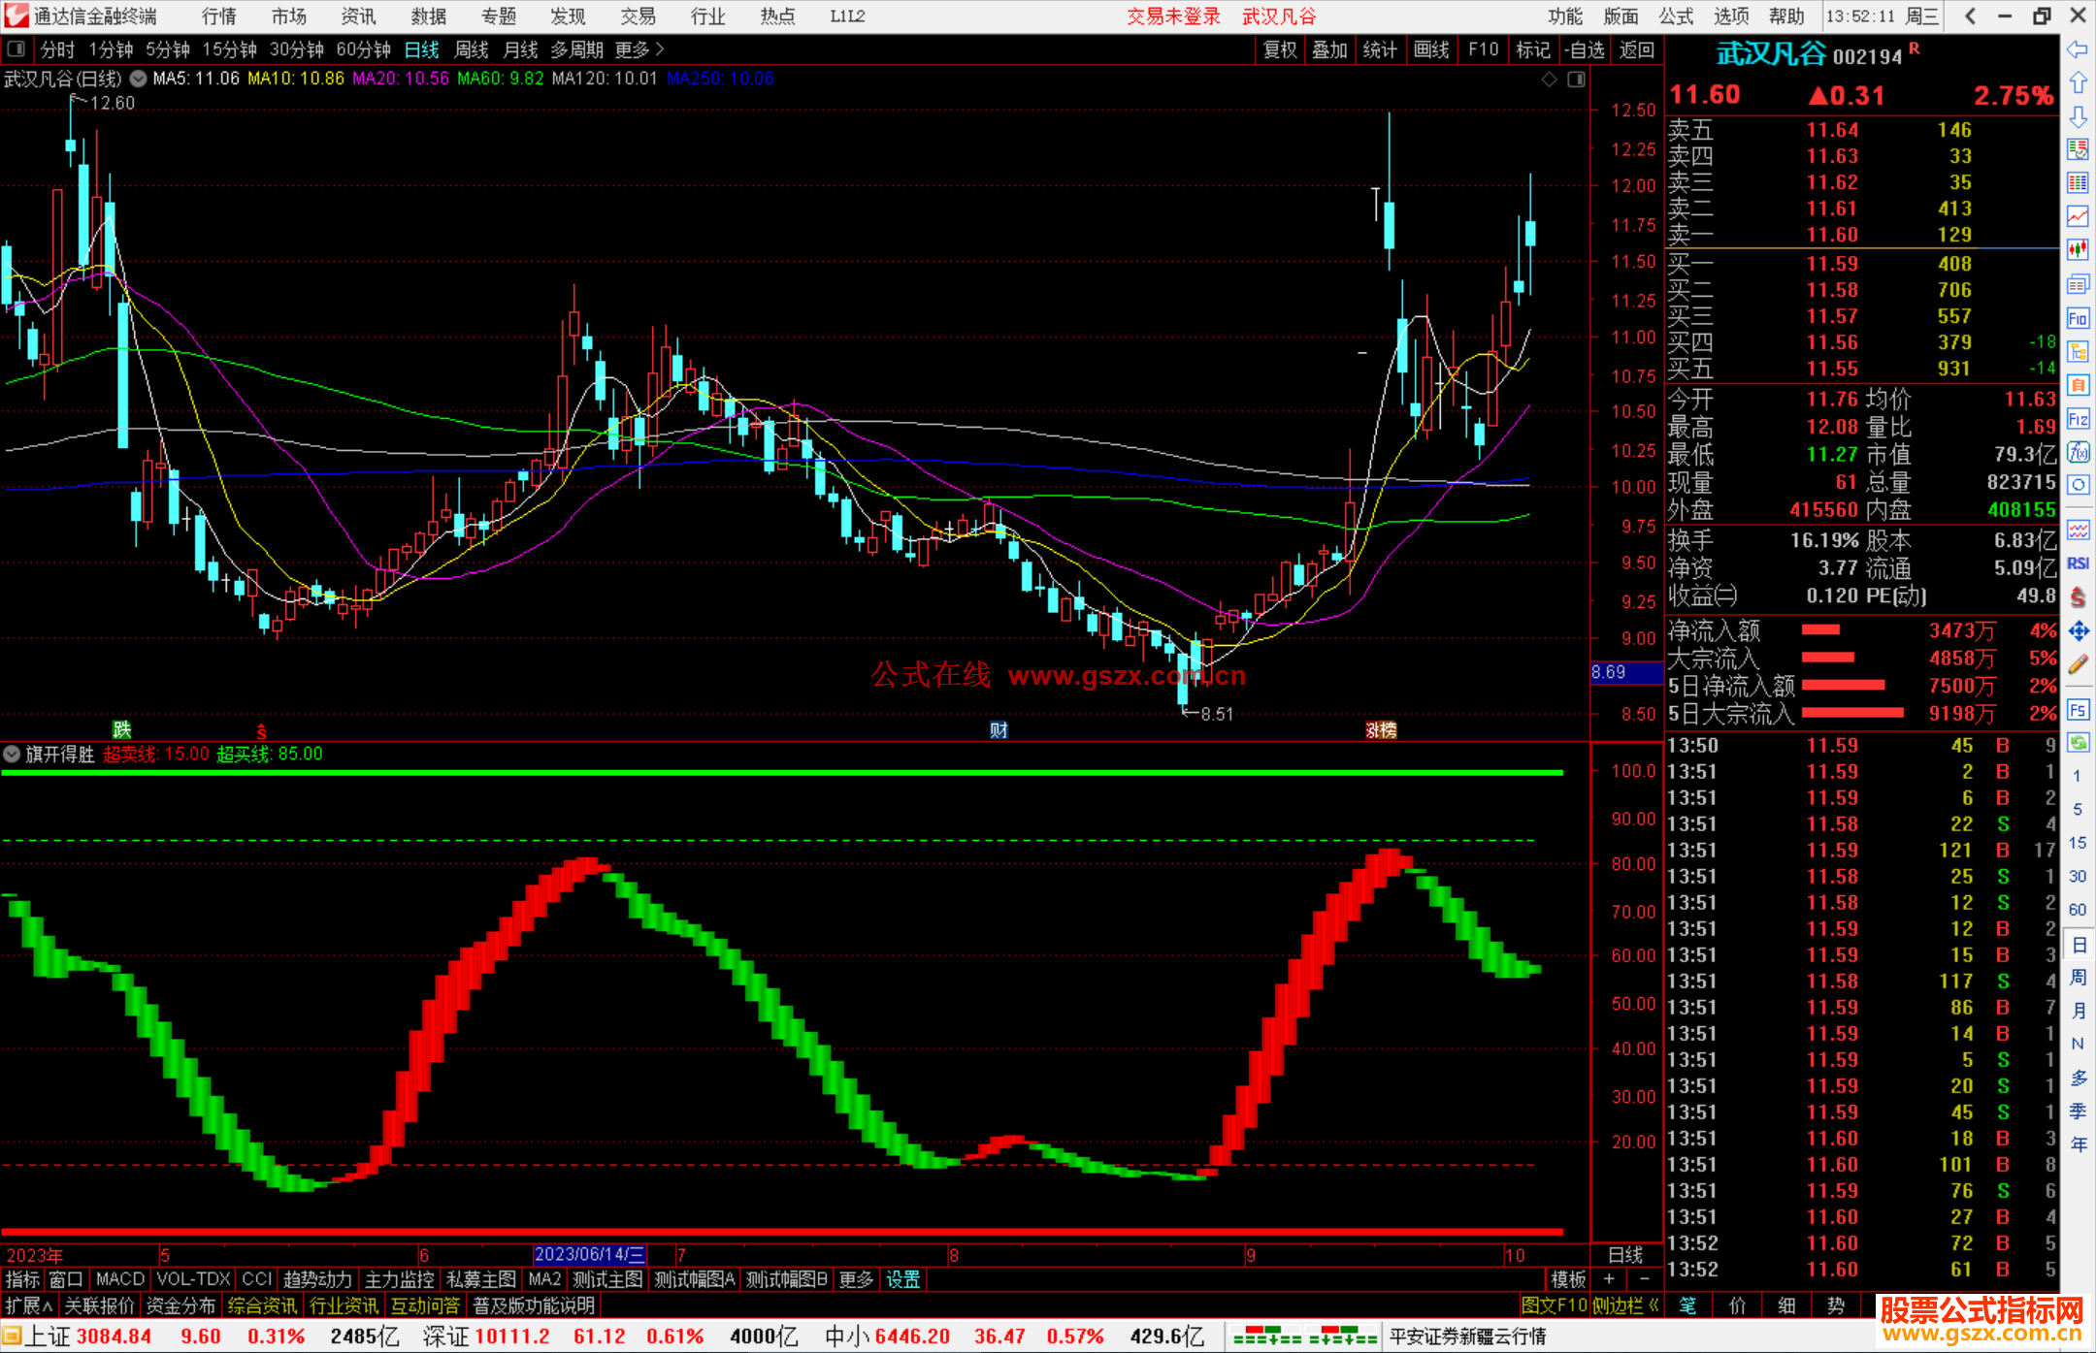2096x1353 pixels.
Task: Select the pencil drawing tool icon
Action: [2078, 664]
